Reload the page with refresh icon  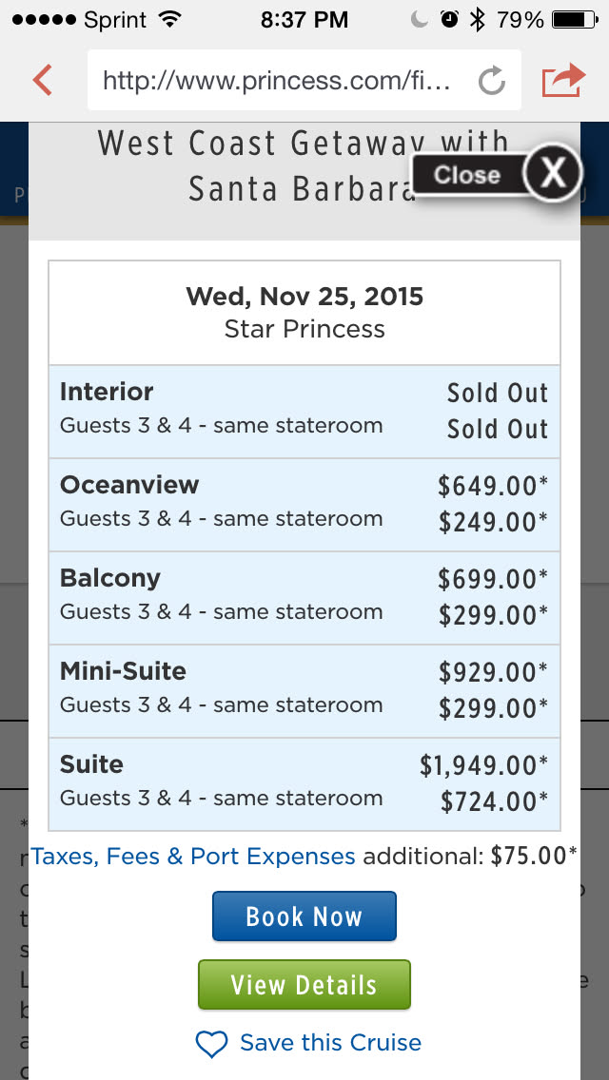point(491,81)
